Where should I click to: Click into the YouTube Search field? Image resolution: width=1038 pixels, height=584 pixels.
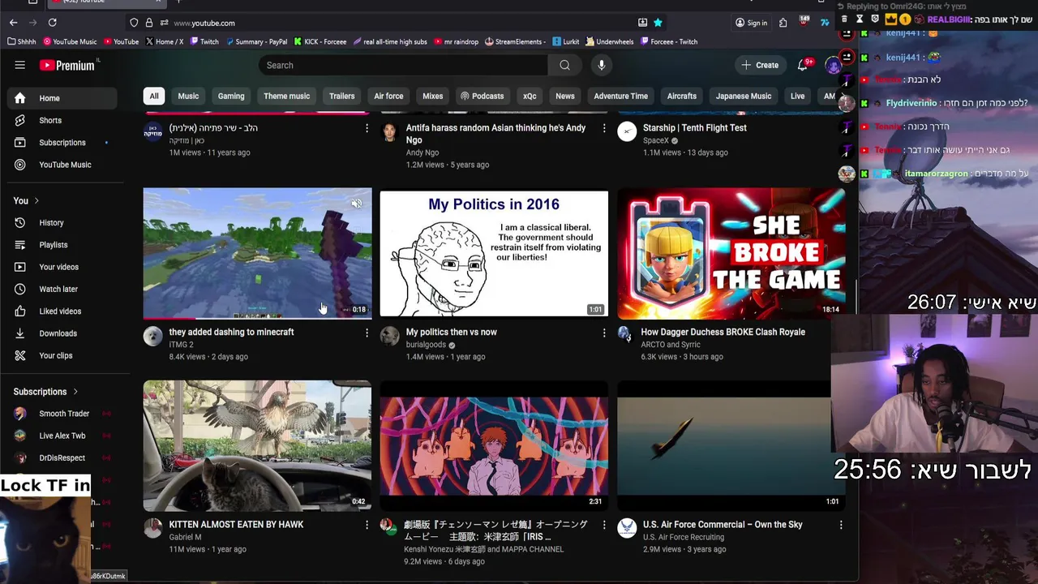coord(403,65)
